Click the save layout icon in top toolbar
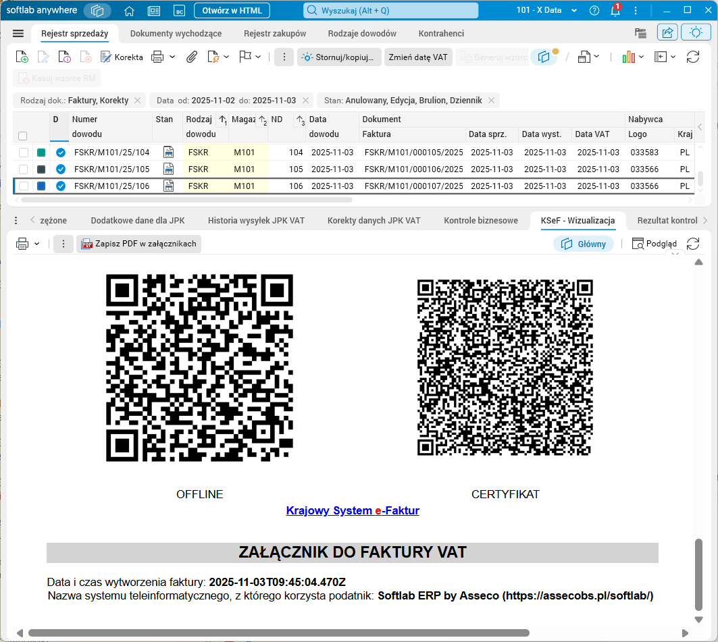 [x=584, y=57]
